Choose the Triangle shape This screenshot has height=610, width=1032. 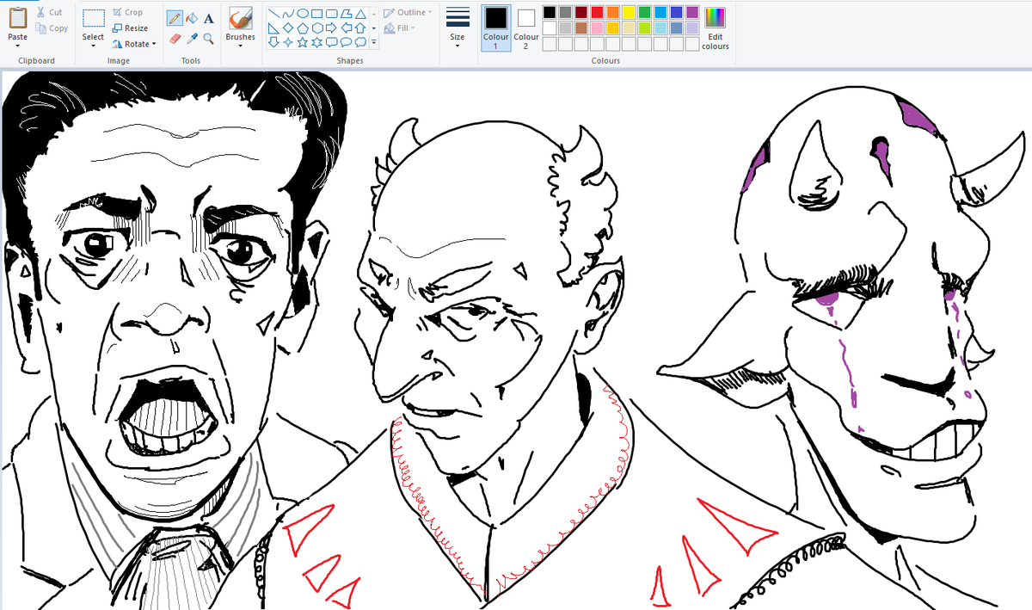tap(360, 14)
